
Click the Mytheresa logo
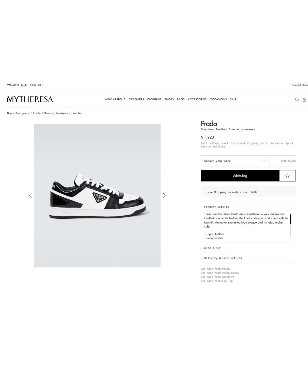30,99
